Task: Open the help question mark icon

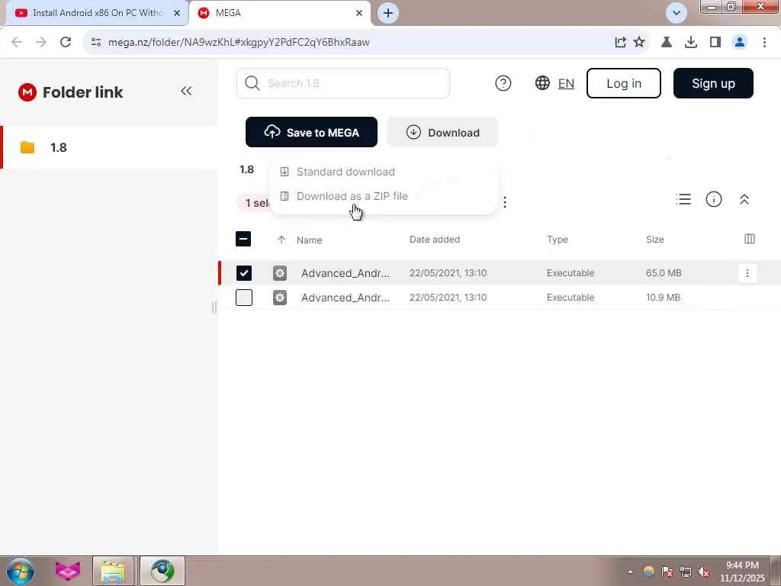Action: point(503,83)
